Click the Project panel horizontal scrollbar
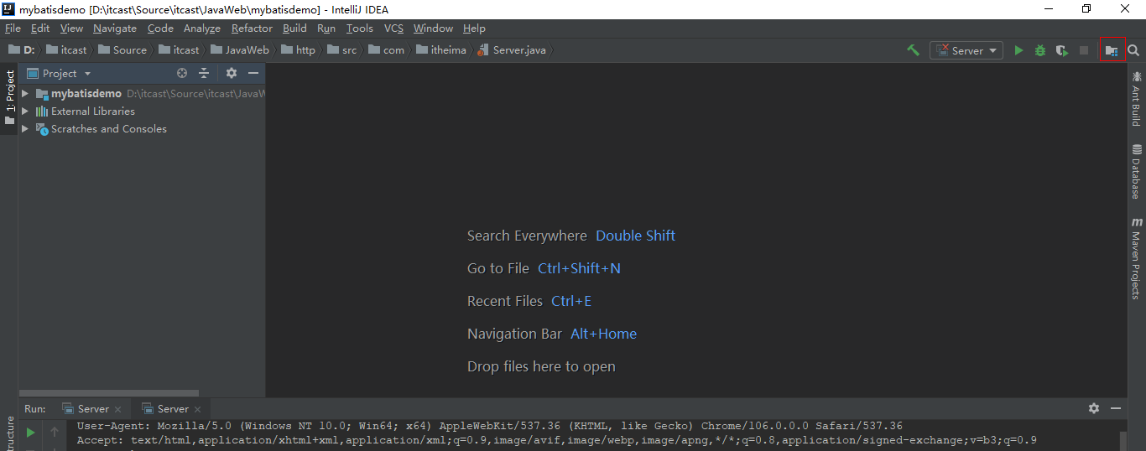This screenshot has height=451, width=1146. coord(109,392)
